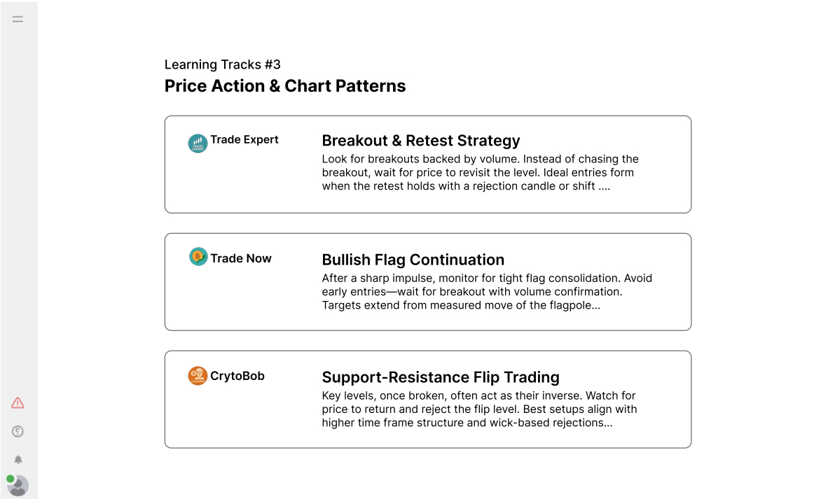Click the CrytoBob orange avatar

click(198, 376)
